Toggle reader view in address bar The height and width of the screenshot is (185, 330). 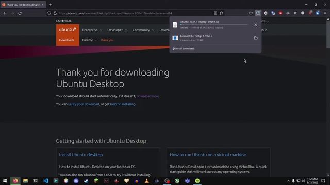pos(216,13)
